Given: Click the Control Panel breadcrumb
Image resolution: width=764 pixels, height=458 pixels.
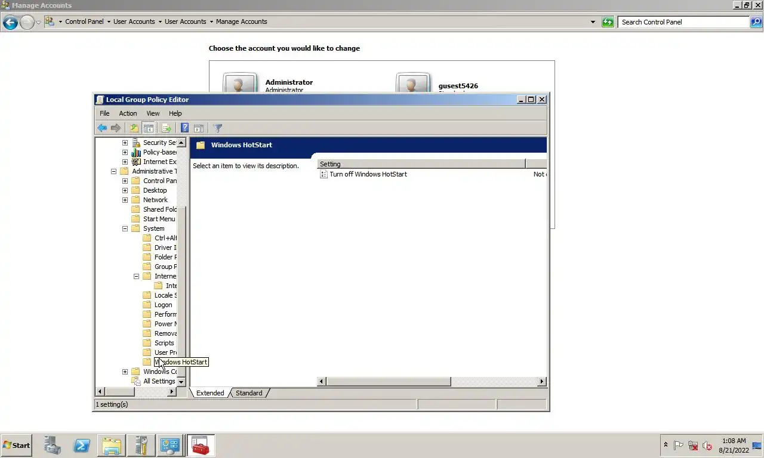Looking at the screenshot, I should coord(84,21).
